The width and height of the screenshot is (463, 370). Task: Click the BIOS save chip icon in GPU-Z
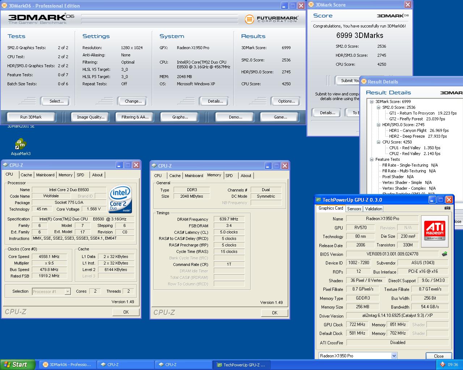click(445, 254)
